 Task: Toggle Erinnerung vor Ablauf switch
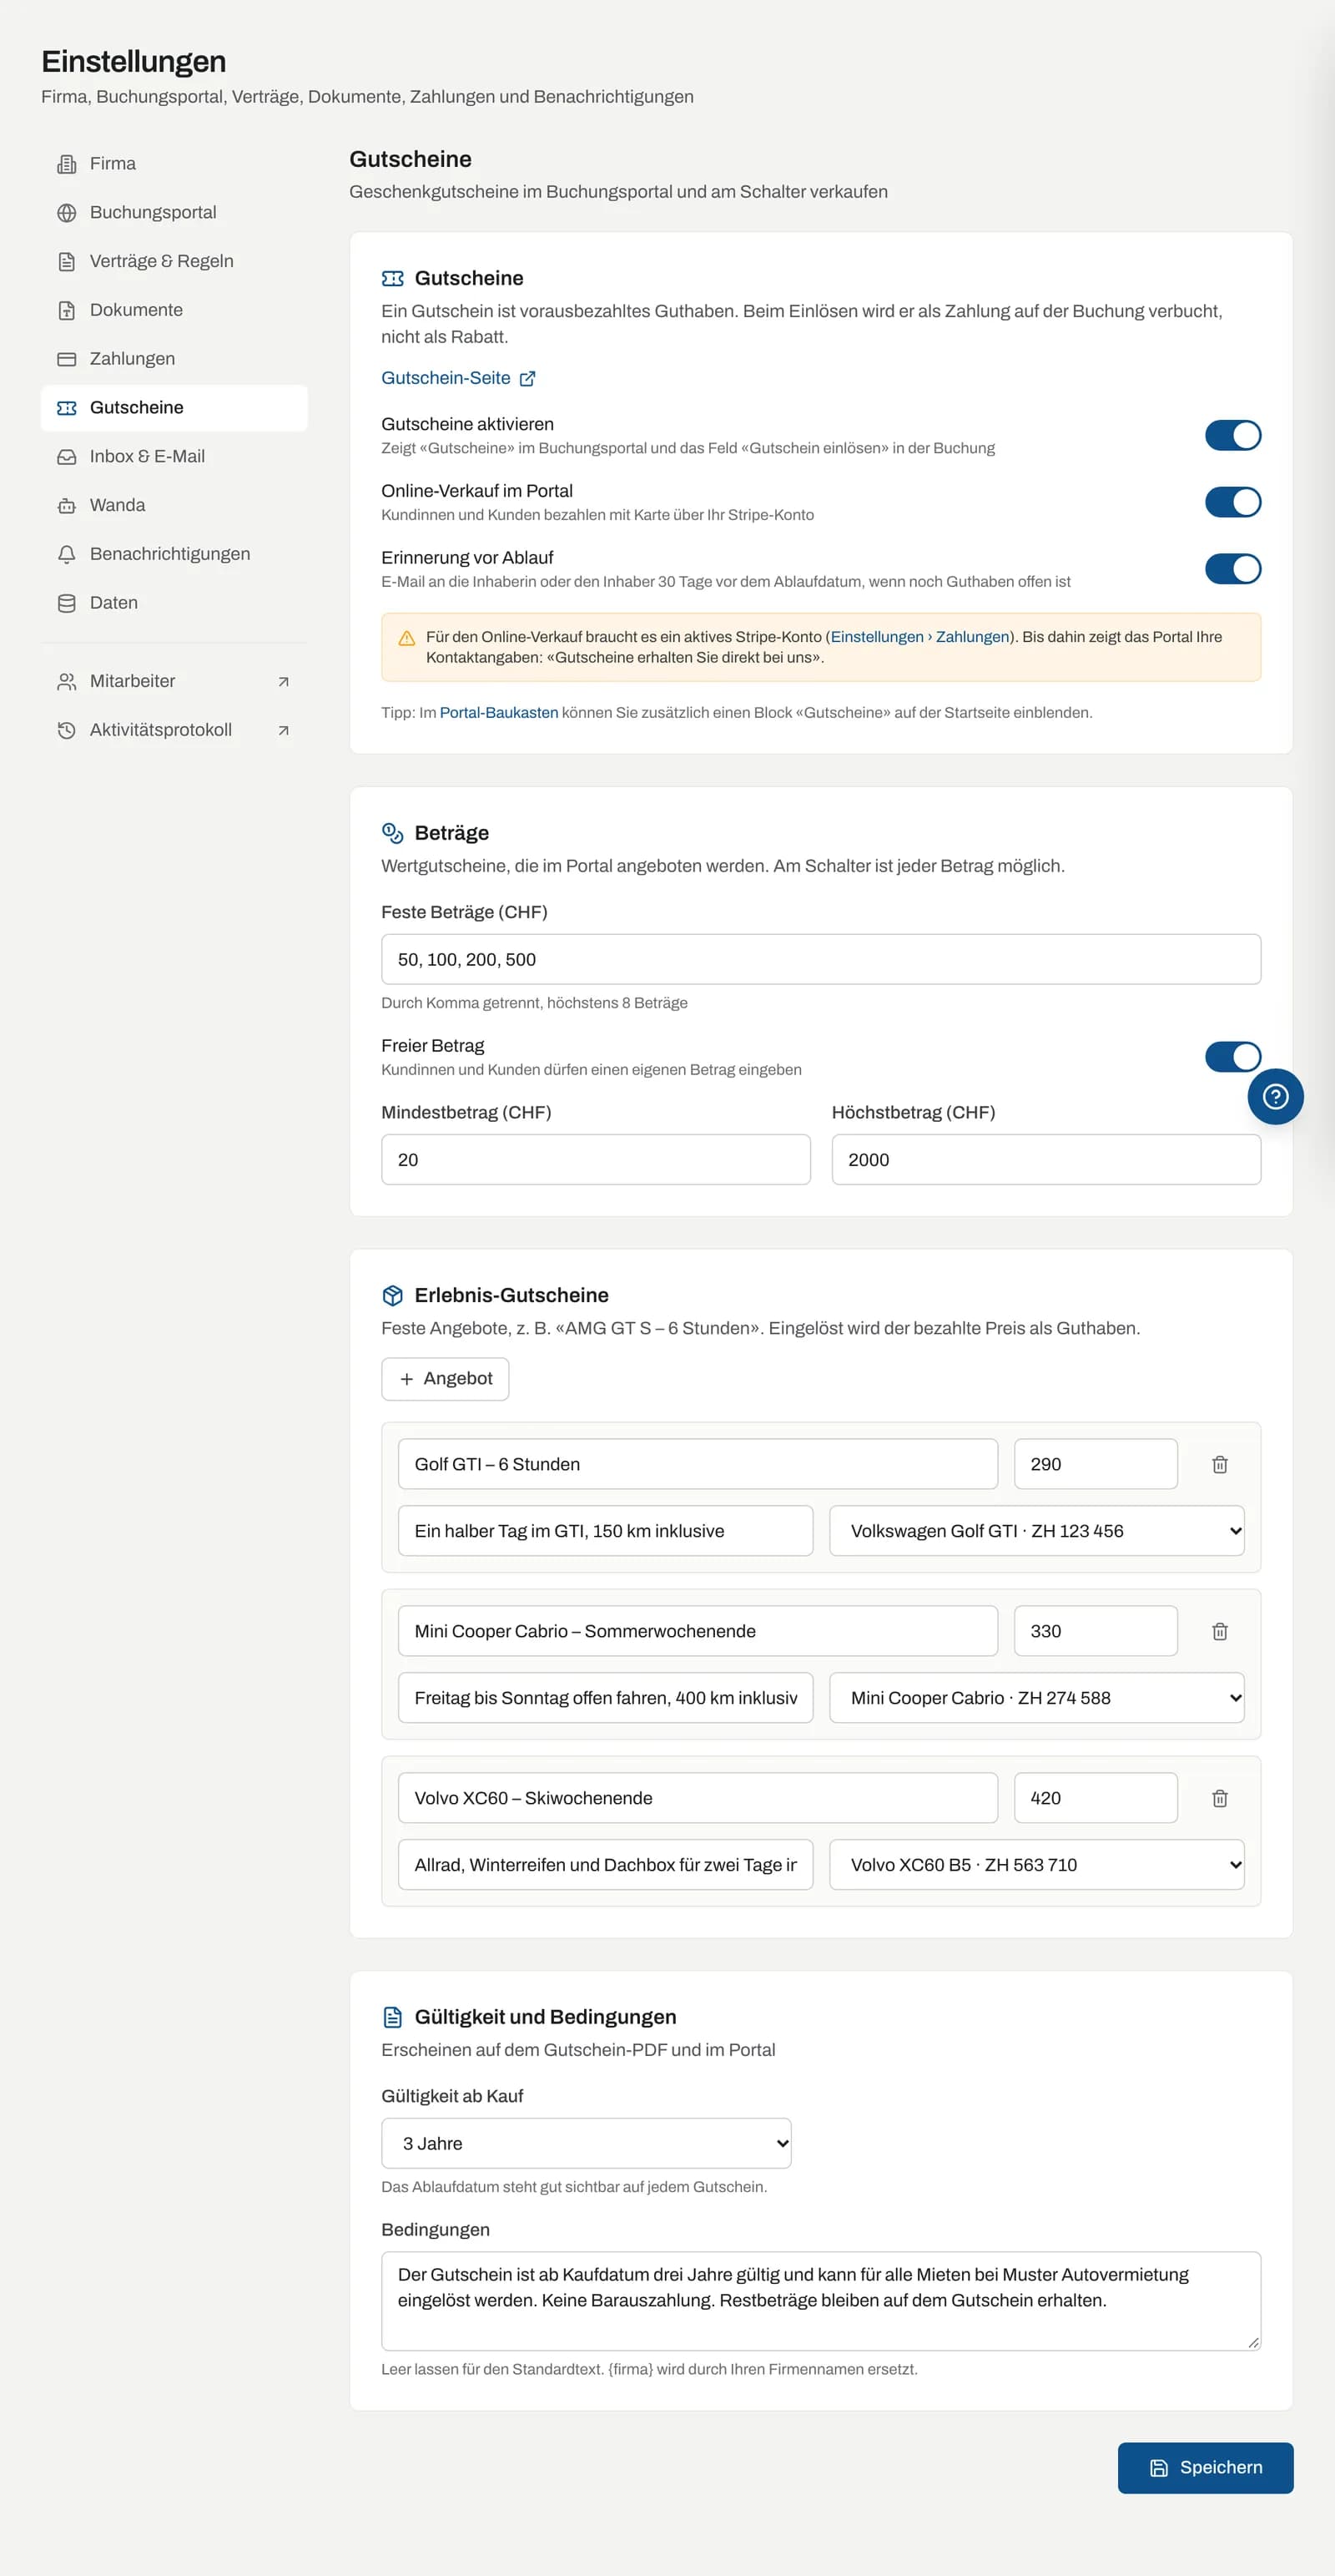point(1232,569)
